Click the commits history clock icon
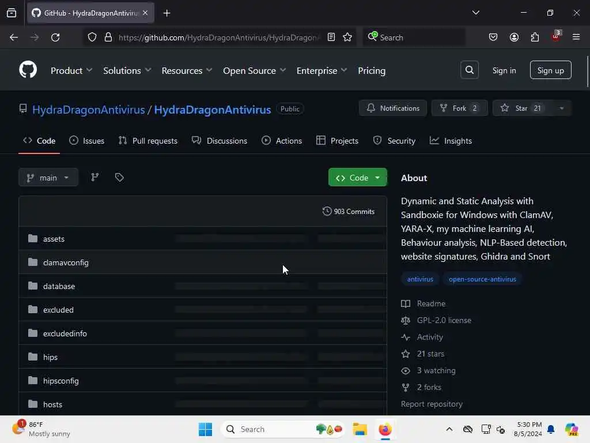The width and height of the screenshot is (590, 443). pyautogui.click(x=327, y=211)
